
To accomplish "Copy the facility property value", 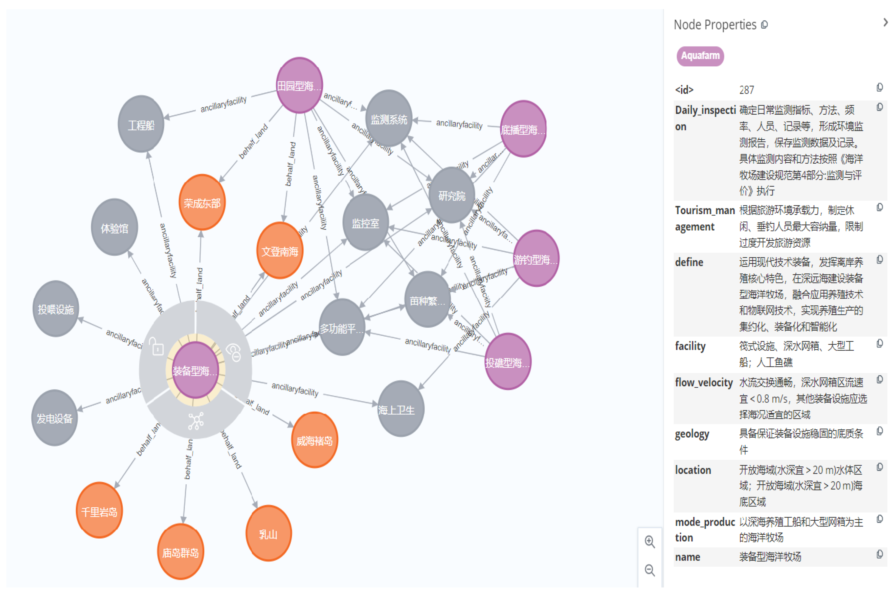I will (x=879, y=344).
